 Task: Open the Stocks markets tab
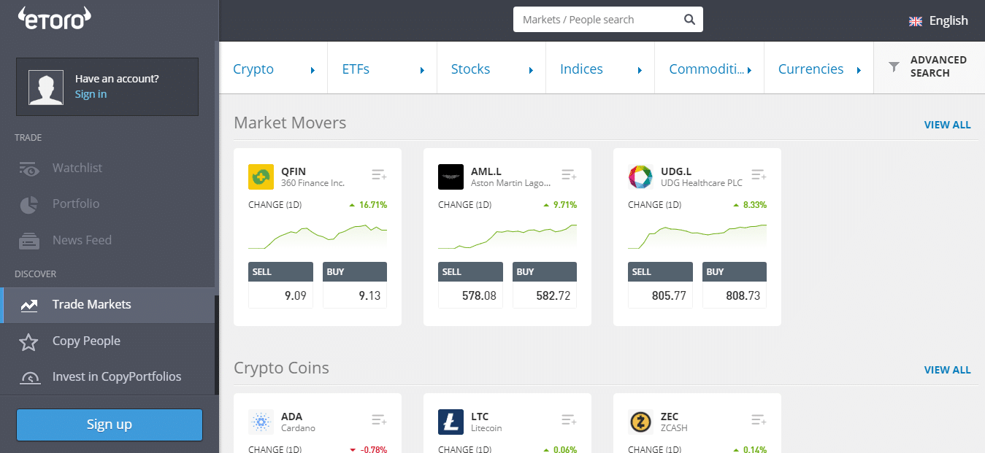point(491,68)
